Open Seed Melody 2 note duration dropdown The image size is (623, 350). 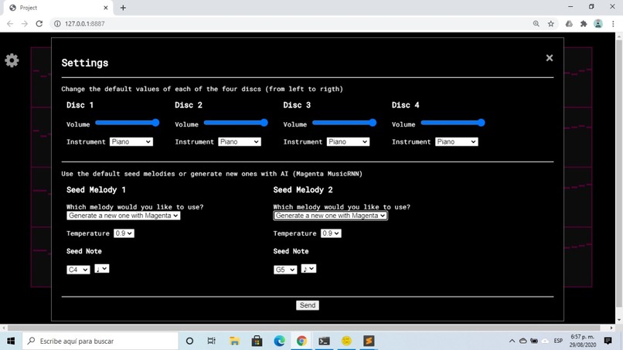(308, 269)
